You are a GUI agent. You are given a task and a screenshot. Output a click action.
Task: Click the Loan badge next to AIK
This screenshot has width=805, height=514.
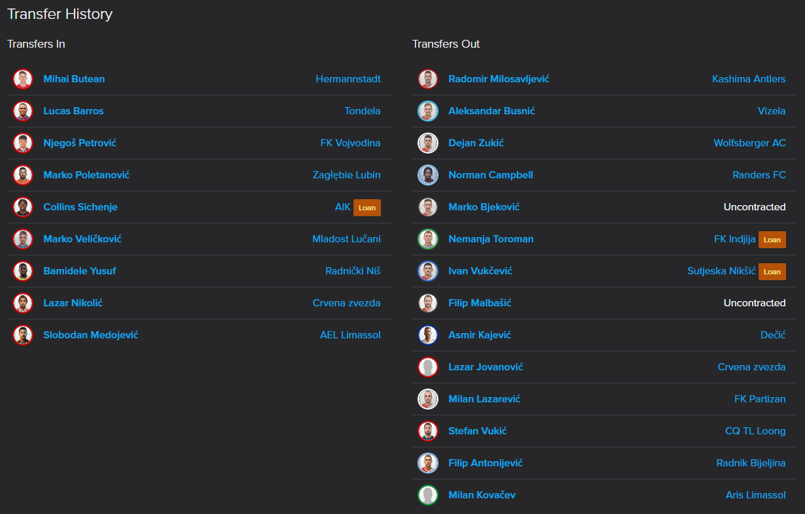[x=367, y=208]
